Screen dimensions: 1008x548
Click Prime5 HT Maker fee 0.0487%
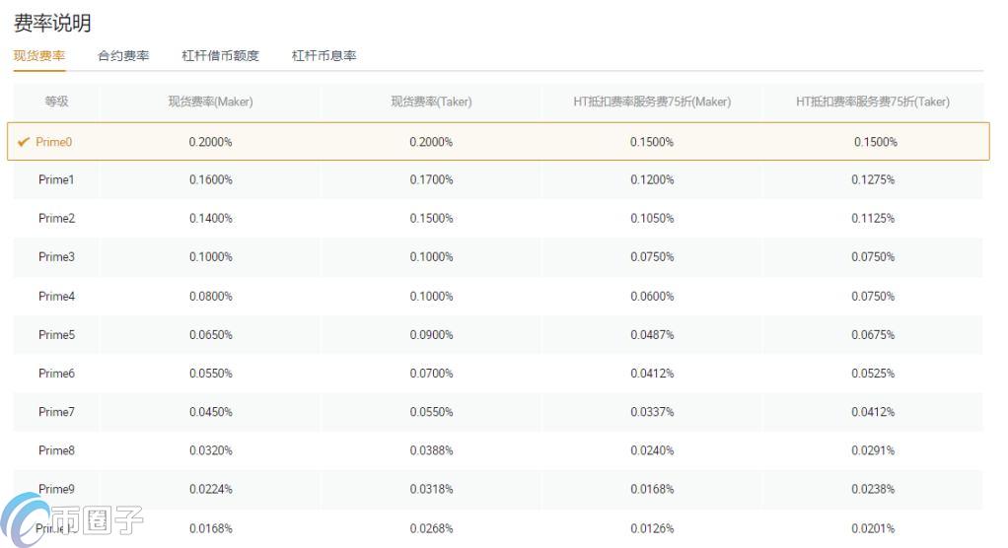[652, 335]
